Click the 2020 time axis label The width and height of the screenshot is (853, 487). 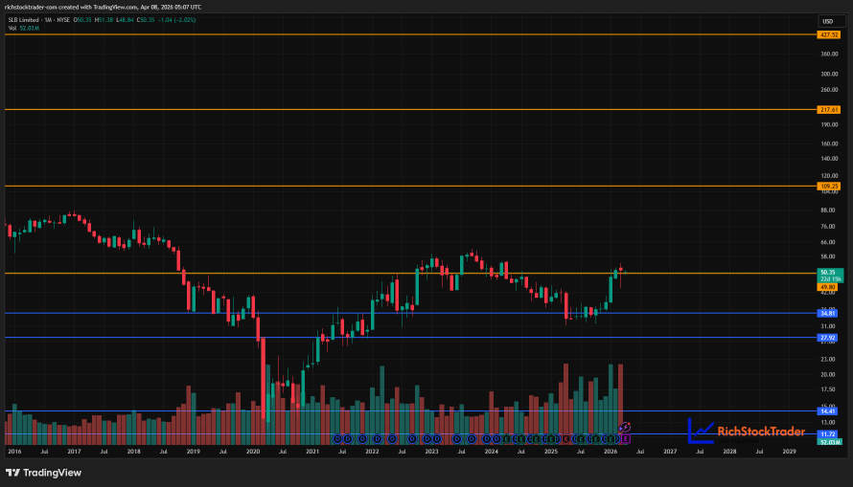253,452
